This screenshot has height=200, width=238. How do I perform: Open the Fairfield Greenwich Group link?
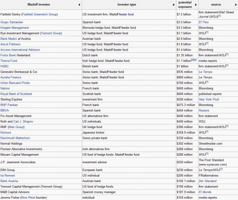39,14
